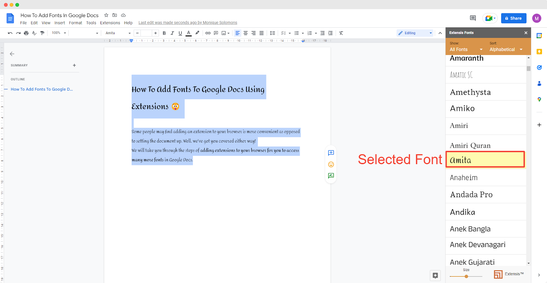Apply a numbered list
The width and height of the screenshot is (547, 283).
[310, 33]
